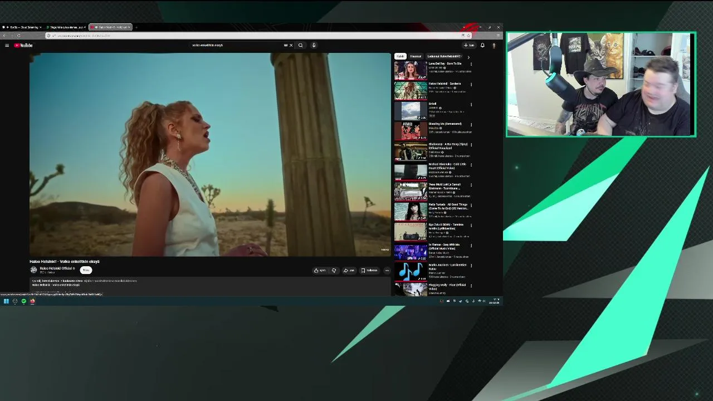The image size is (713, 401).
Task: Save the video with Tallenna button
Action: (369, 271)
